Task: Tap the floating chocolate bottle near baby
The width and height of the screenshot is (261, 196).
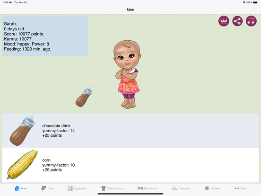Action: click(x=84, y=97)
